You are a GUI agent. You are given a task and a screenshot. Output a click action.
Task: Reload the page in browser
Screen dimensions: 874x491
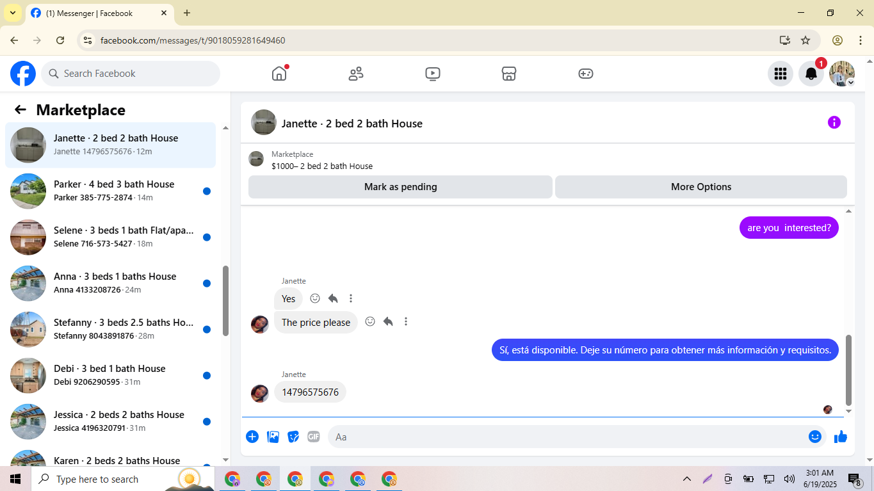(x=60, y=40)
